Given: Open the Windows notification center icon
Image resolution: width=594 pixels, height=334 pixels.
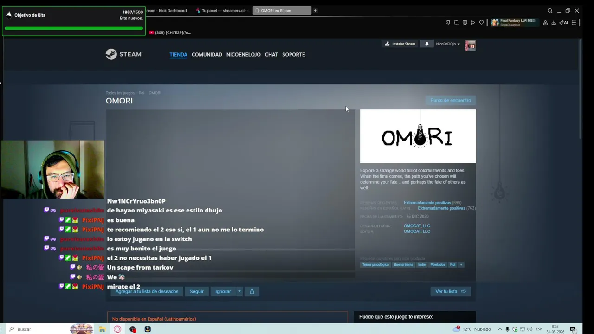Looking at the screenshot, I should 573,329.
